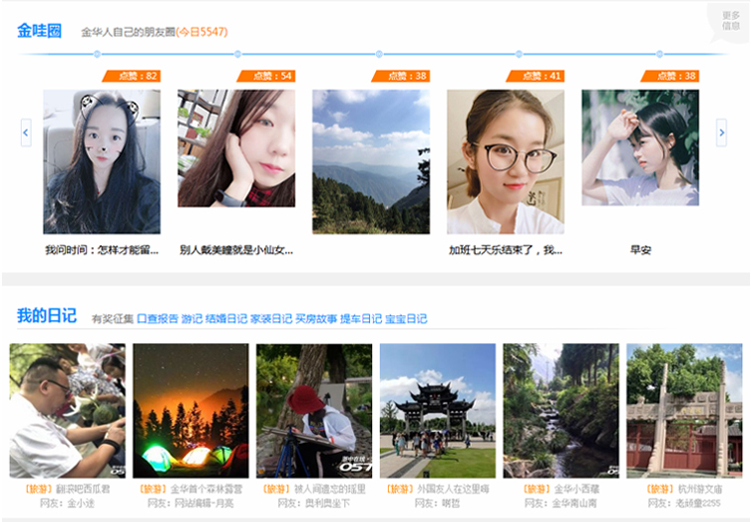Viewport: 751px width, 522px height.
Task: Select the 口查报告 category link
Action: tap(157, 319)
